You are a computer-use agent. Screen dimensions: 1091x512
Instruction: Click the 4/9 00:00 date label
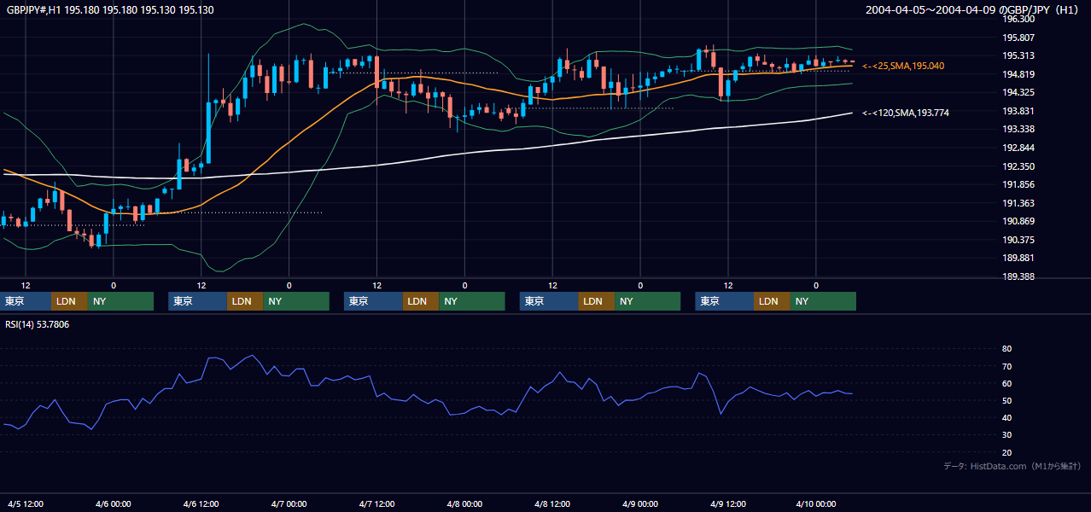click(640, 504)
